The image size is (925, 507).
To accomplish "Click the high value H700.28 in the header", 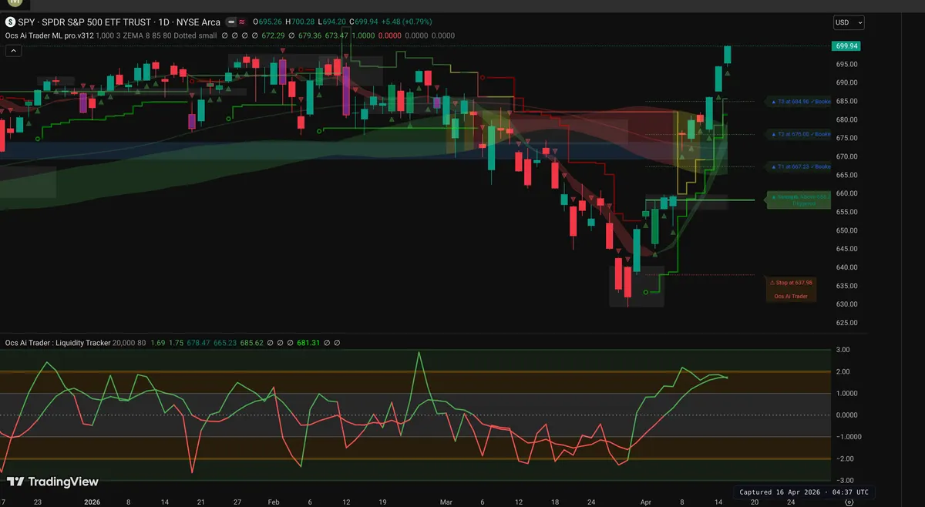I will click(301, 22).
